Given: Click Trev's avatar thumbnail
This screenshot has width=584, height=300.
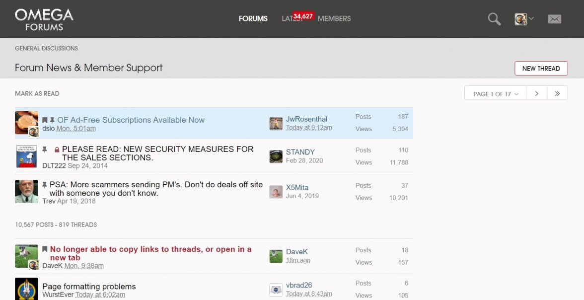Looking at the screenshot, I should pos(26,191).
